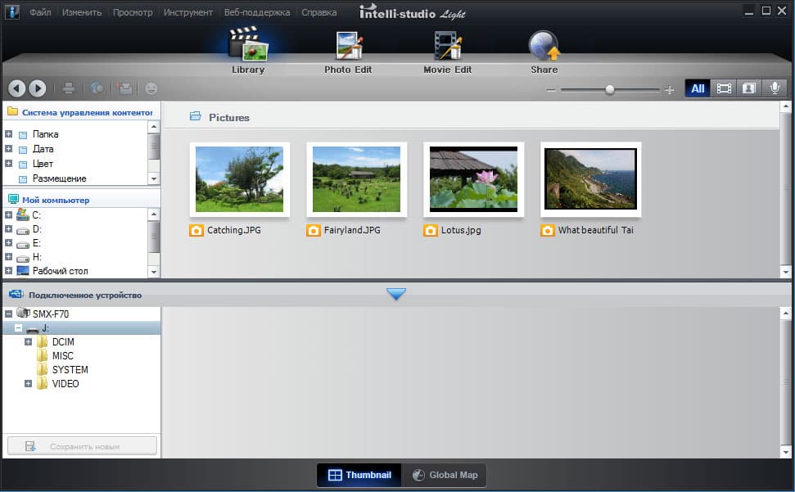Click the Сохранить новые button
795x492 pixels.
[x=82, y=446]
